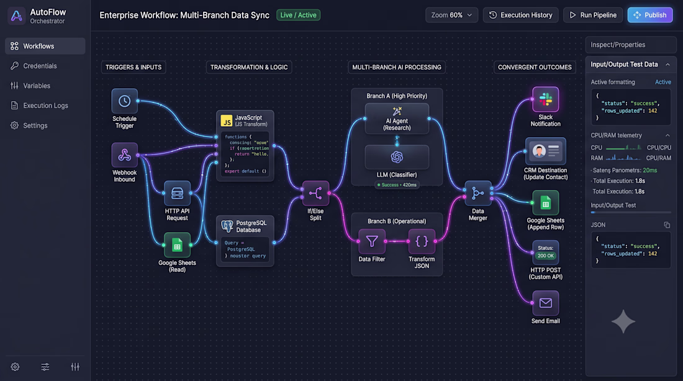Viewport: 683px width, 381px height.
Task: Click the PostgreSQL query code block
Action: [245, 249]
